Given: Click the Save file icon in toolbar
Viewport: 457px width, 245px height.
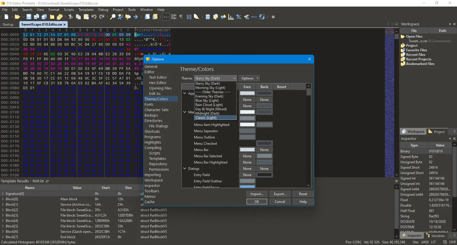Looking at the screenshot, I should tap(29, 17).
